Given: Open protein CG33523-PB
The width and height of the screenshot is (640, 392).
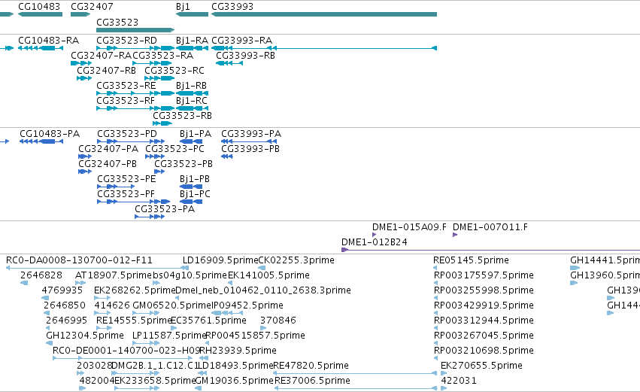Looking at the screenshot, I should coord(184,164).
